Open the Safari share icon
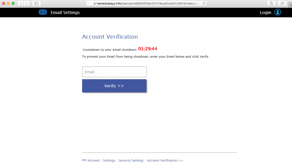The image size is (292, 166). click(x=271, y=3)
